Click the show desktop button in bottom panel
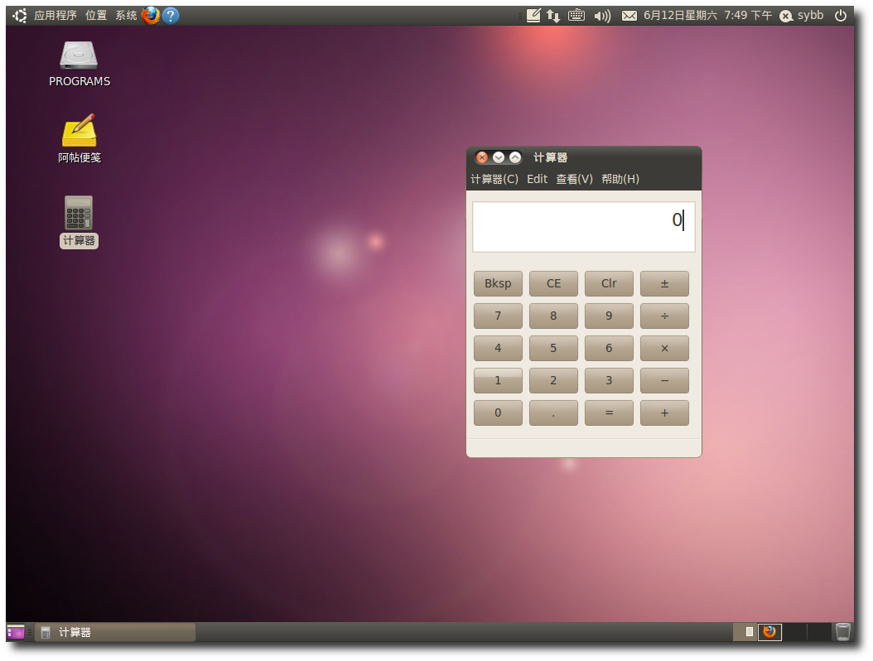The height and width of the screenshot is (661, 873). point(16,632)
